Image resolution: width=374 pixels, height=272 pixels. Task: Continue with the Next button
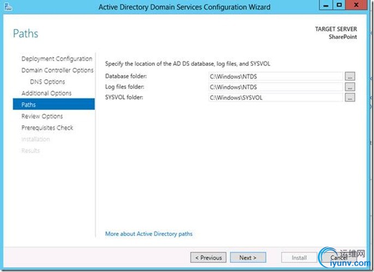248,257
